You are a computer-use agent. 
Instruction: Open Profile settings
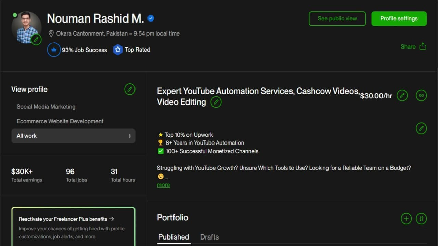pyautogui.click(x=399, y=18)
